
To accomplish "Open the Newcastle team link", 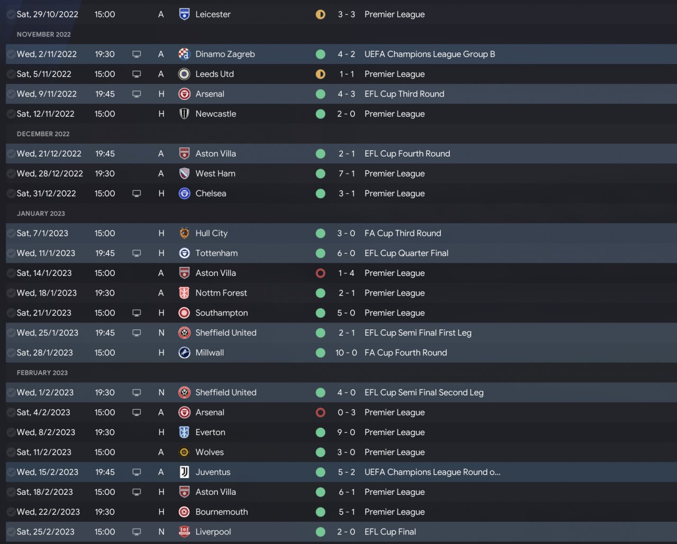I will coord(216,114).
